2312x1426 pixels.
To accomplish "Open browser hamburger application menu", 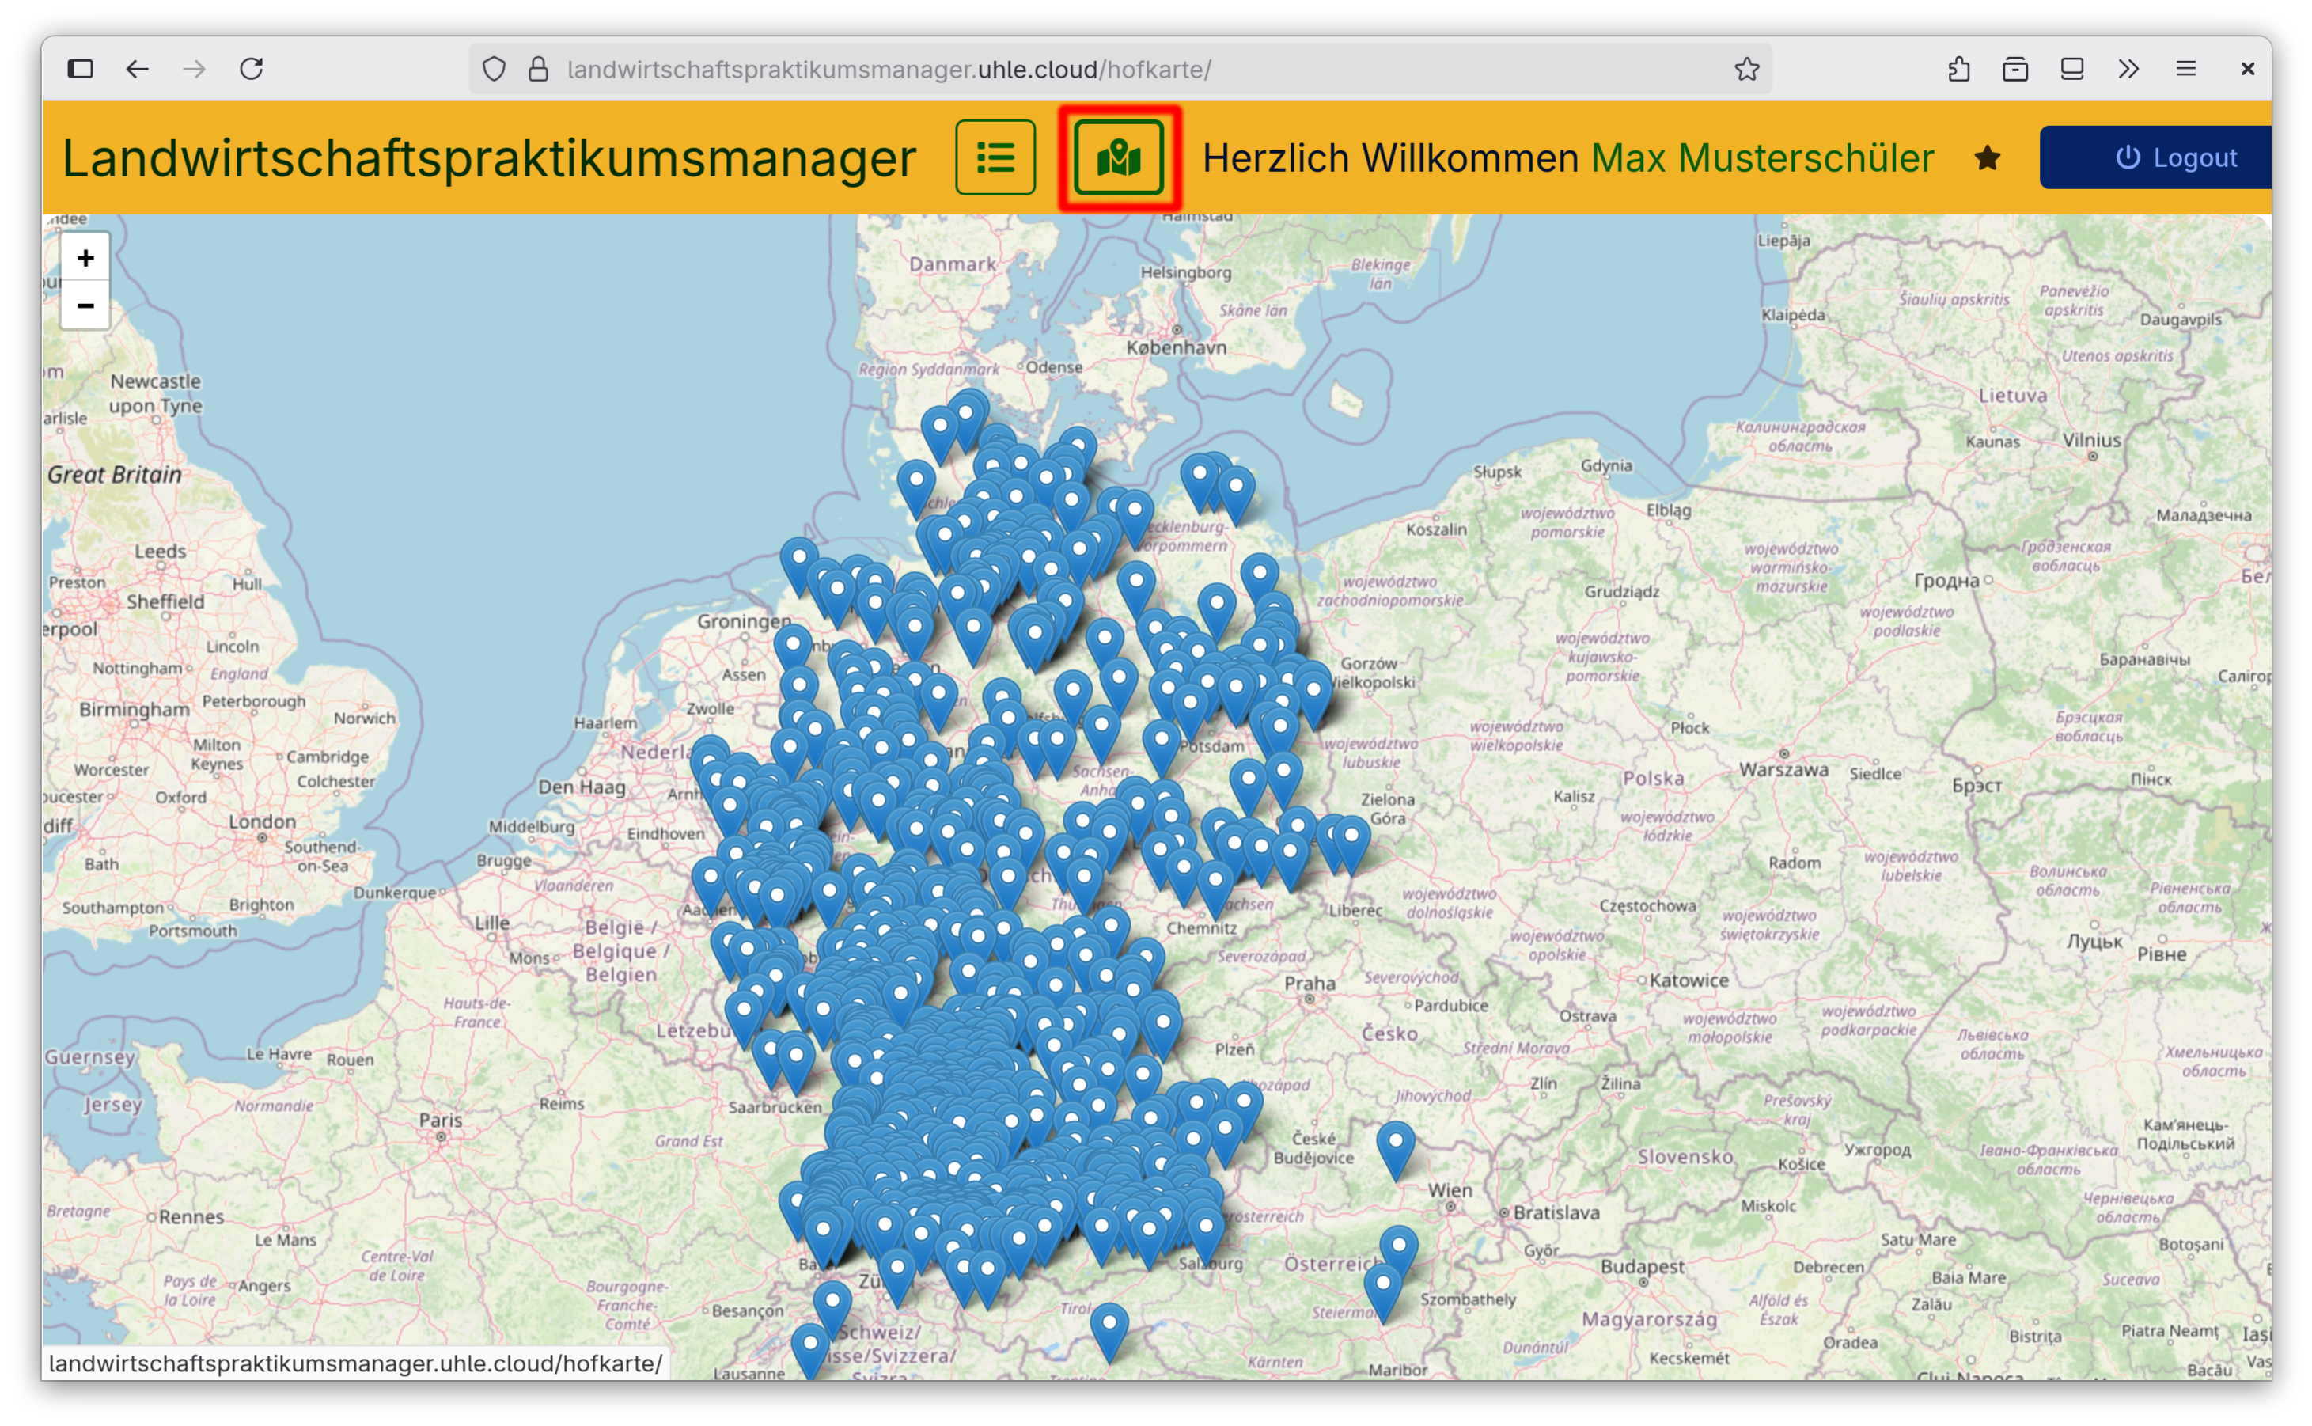I will pos(2185,69).
